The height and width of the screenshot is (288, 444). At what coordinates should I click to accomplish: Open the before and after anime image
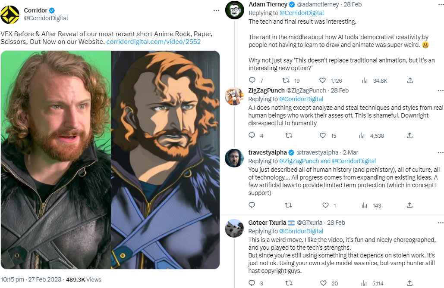click(110, 160)
